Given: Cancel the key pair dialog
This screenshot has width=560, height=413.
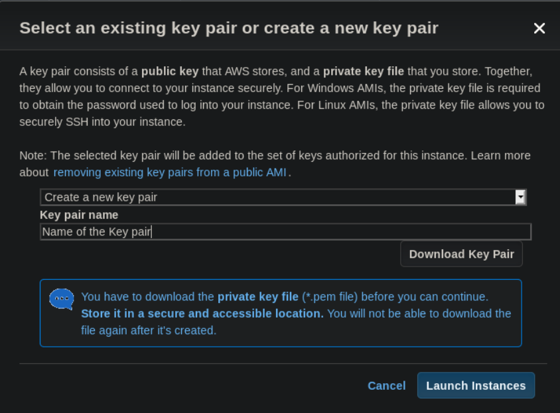Looking at the screenshot, I should (386, 386).
